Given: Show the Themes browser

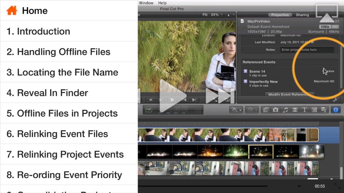Looking at the screenshot, I should [x=324, y=110].
